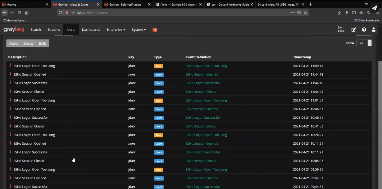Open the first SSHd Session Closed event definition link
The width and height of the screenshot is (382, 189).
[201, 92]
